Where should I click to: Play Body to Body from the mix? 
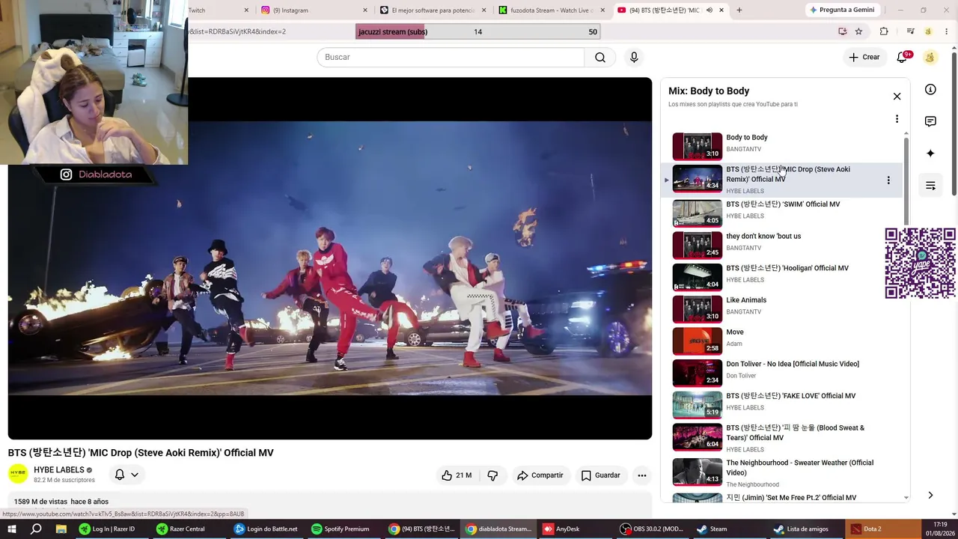click(x=781, y=147)
